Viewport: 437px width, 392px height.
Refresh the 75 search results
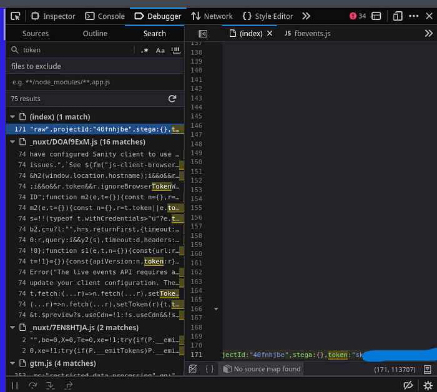pyautogui.click(x=172, y=99)
